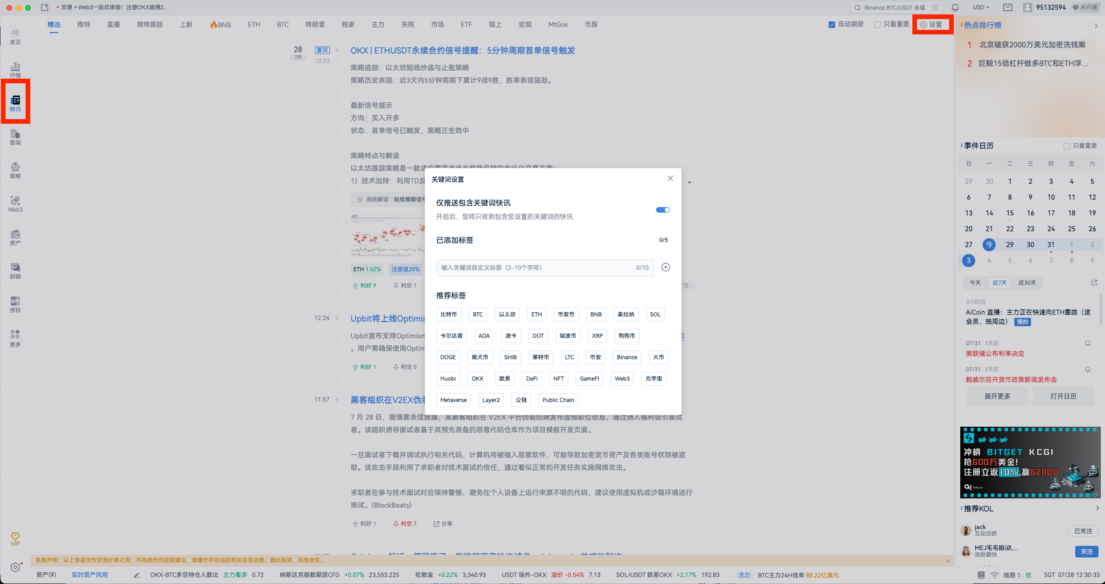Set reminder bell for 美联储公布利率决定
Viewport: 1105px width, 584px height.
1088,343
